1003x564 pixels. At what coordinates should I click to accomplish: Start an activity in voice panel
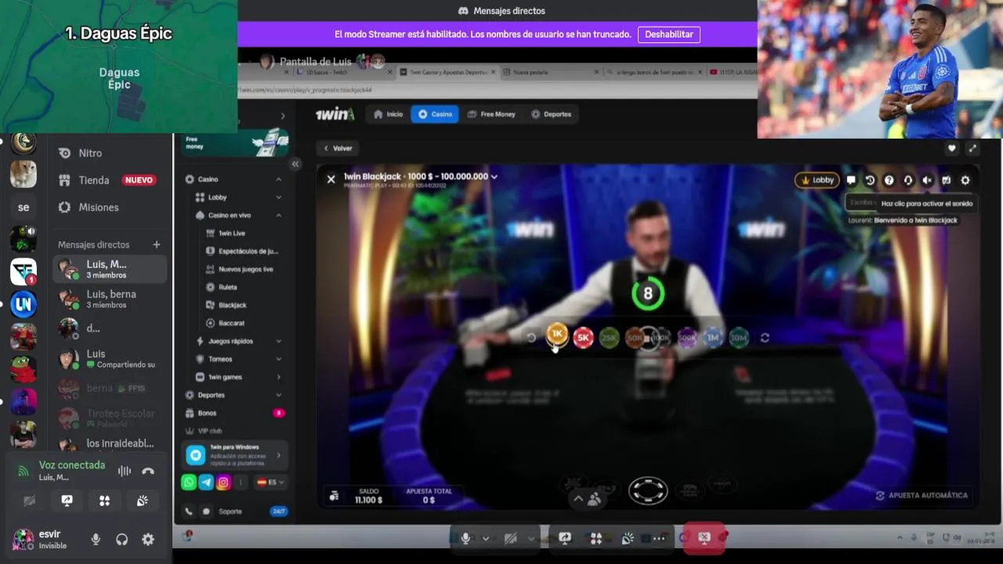point(104,501)
